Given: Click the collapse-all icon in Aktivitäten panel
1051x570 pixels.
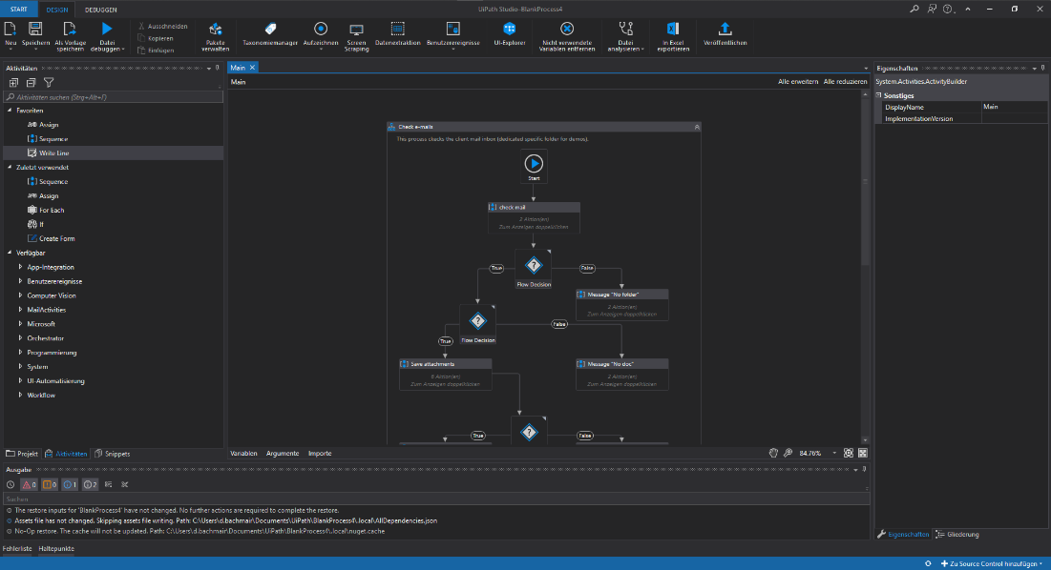Looking at the screenshot, I should point(31,82).
